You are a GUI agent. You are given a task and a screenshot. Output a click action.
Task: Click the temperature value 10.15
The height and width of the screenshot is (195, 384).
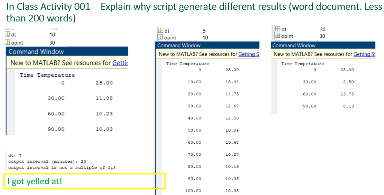[x=232, y=167]
